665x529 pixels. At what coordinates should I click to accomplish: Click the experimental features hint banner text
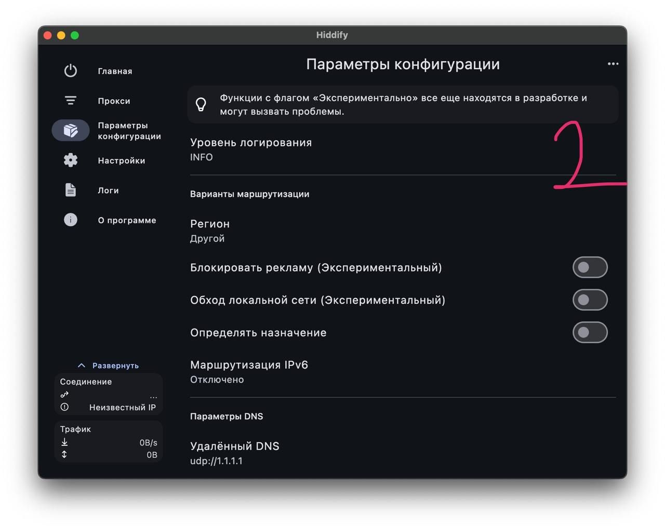click(x=403, y=104)
